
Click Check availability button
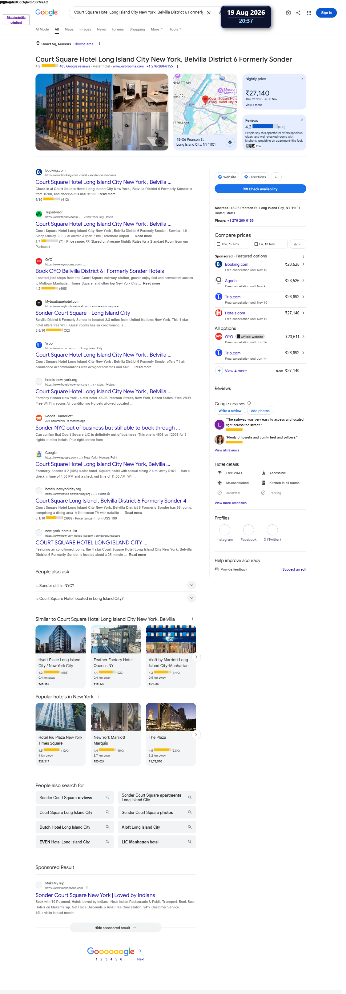point(260,189)
